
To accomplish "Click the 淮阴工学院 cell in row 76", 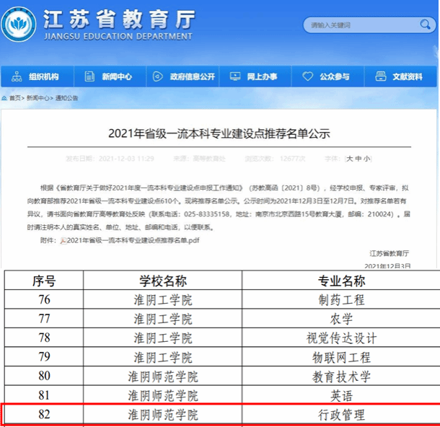I will click(163, 299).
